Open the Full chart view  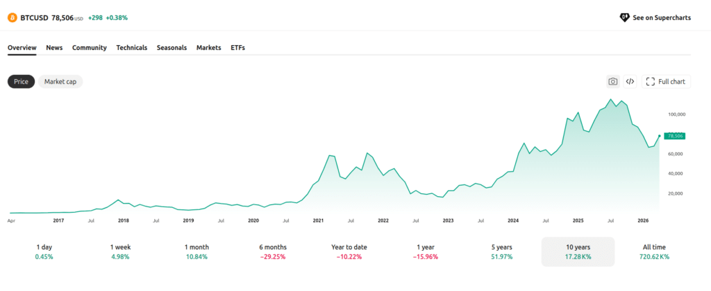click(665, 82)
